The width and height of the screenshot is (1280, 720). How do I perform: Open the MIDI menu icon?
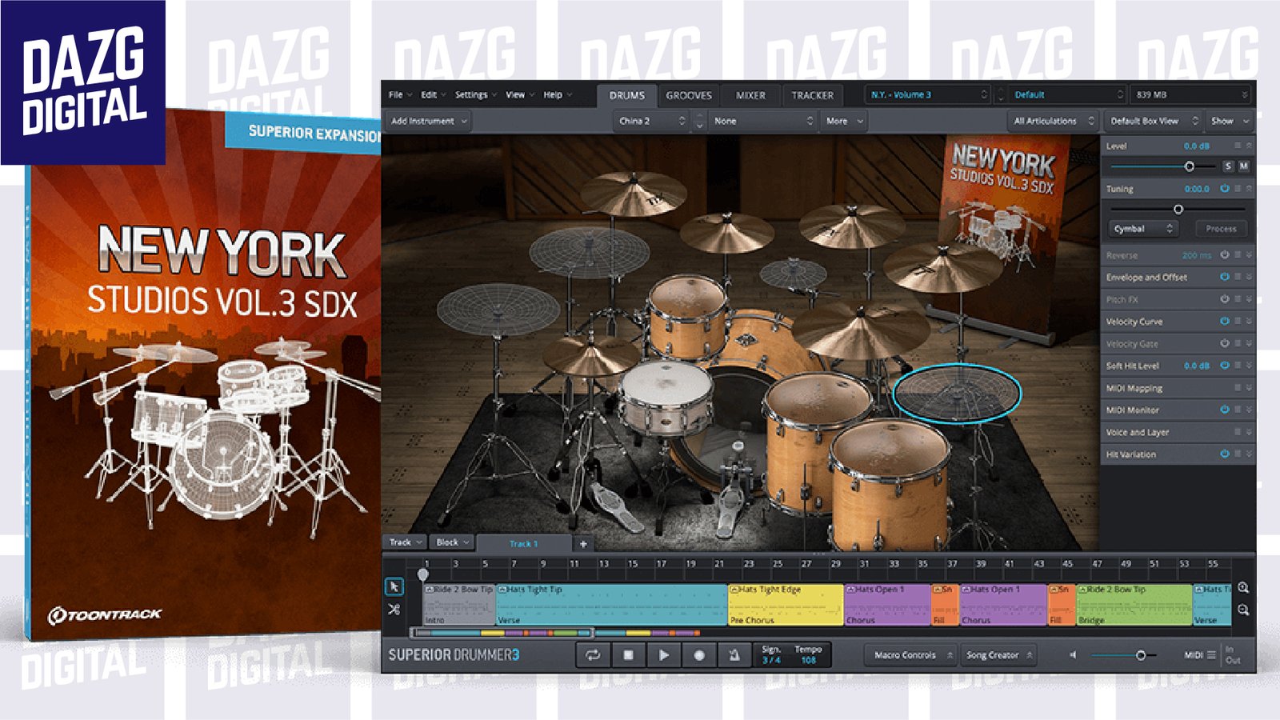1211,655
